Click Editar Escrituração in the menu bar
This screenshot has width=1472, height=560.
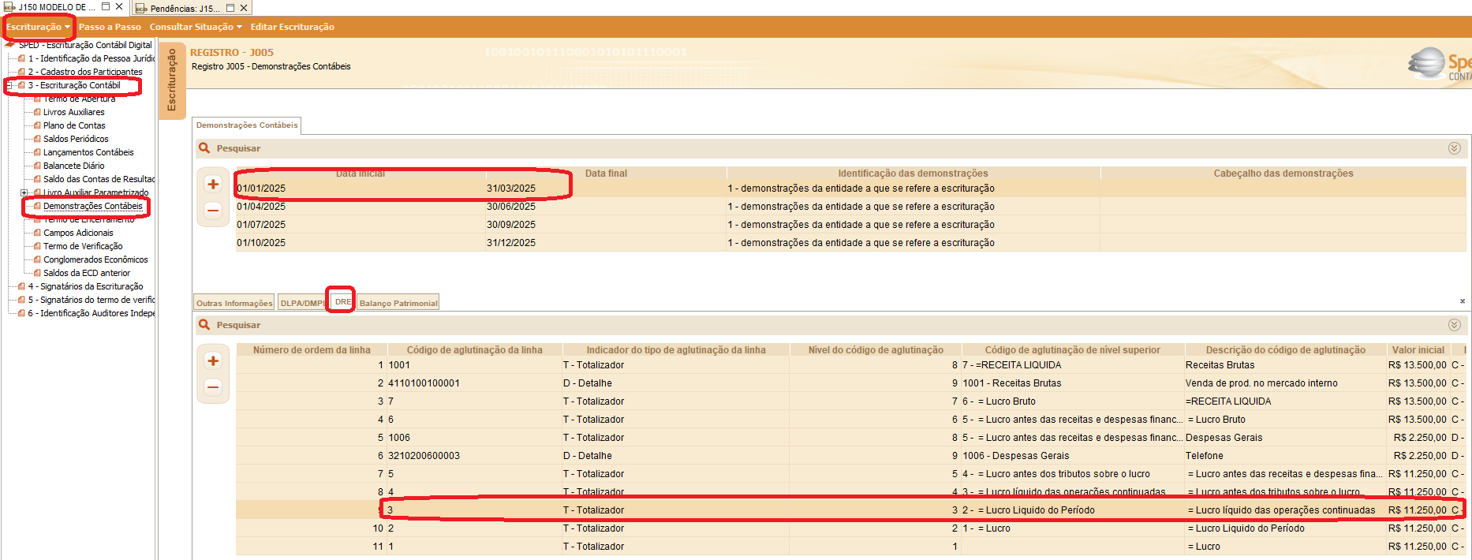pos(293,27)
